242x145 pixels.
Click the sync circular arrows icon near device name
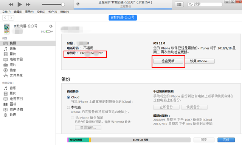51,26
